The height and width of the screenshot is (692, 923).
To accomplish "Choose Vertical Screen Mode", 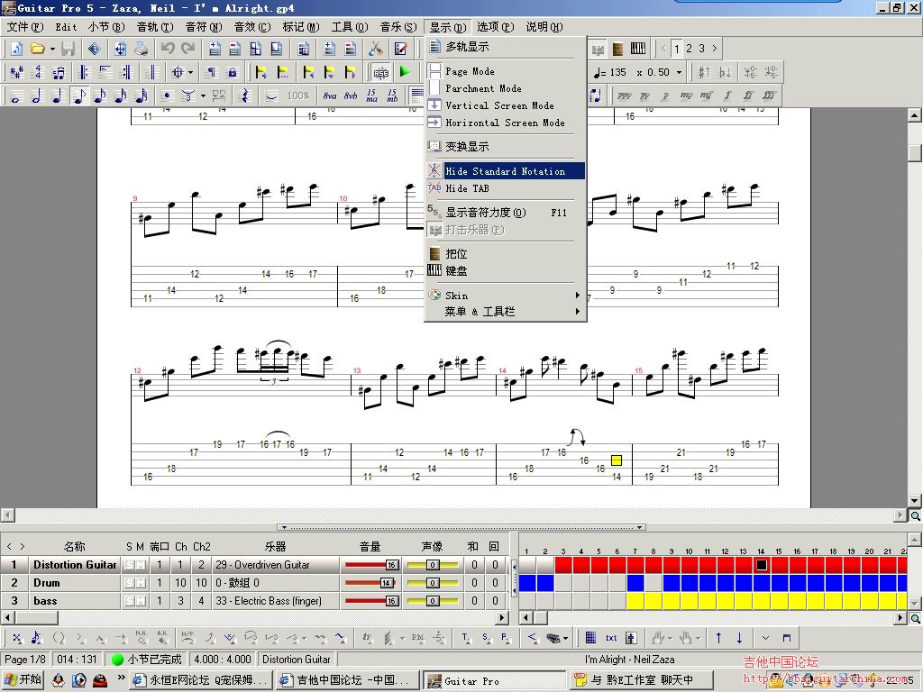I will [505, 105].
